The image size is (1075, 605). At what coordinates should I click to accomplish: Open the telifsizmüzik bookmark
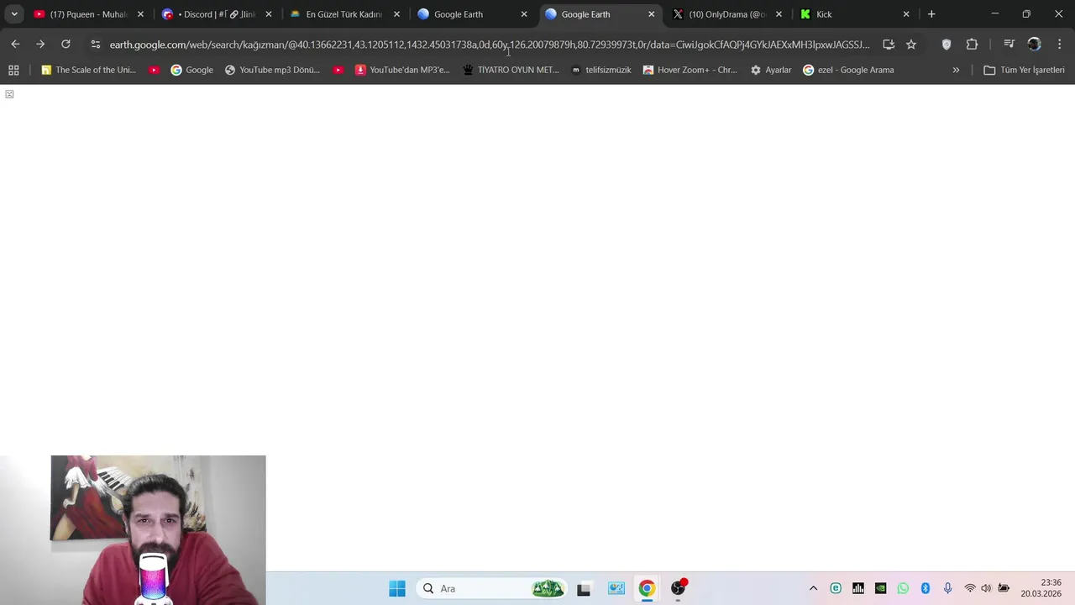[600, 70]
